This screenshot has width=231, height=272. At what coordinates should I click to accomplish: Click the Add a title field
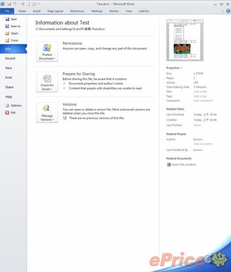point(200,92)
